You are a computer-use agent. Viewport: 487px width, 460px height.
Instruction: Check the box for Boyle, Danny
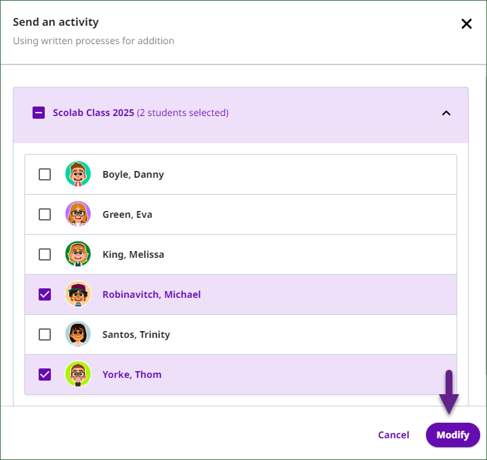[x=45, y=174]
